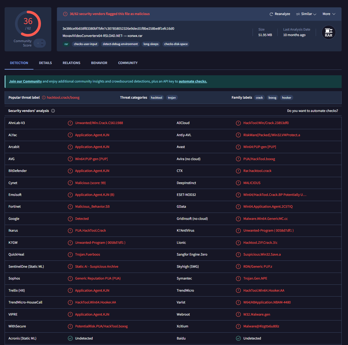
Task: Click the alert icon for WithSecure result
Action: (70, 326)
